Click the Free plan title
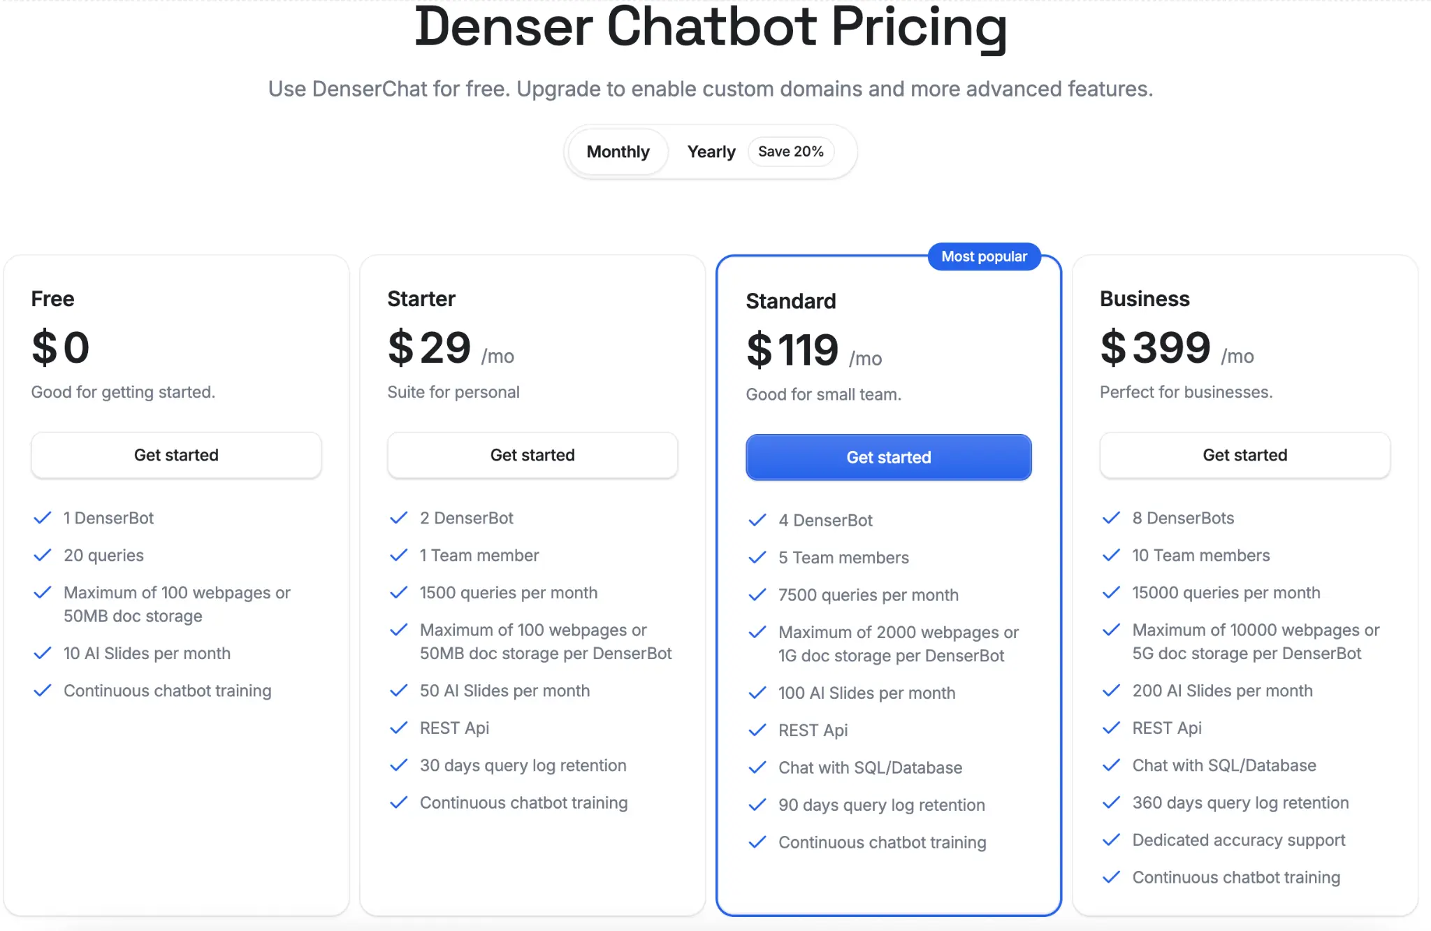The image size is (1431, 931). [52, 298]
